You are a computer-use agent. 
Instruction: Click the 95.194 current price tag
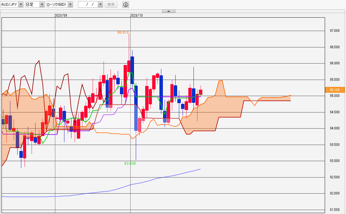tap(335, 90)
